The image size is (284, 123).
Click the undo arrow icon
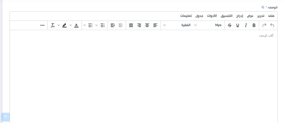point(272,25)
